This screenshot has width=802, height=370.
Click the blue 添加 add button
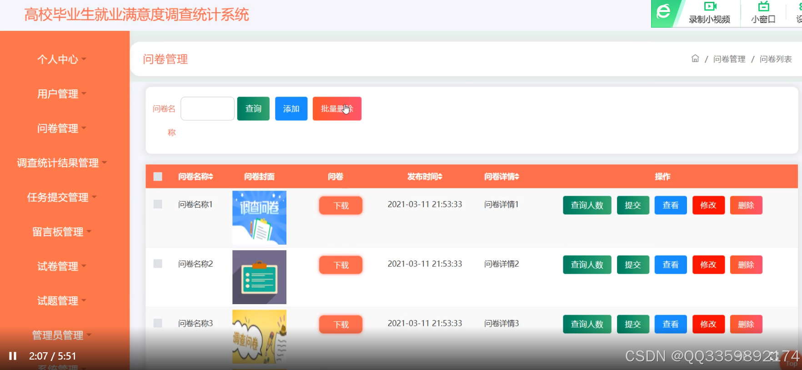tap(291, 109)
